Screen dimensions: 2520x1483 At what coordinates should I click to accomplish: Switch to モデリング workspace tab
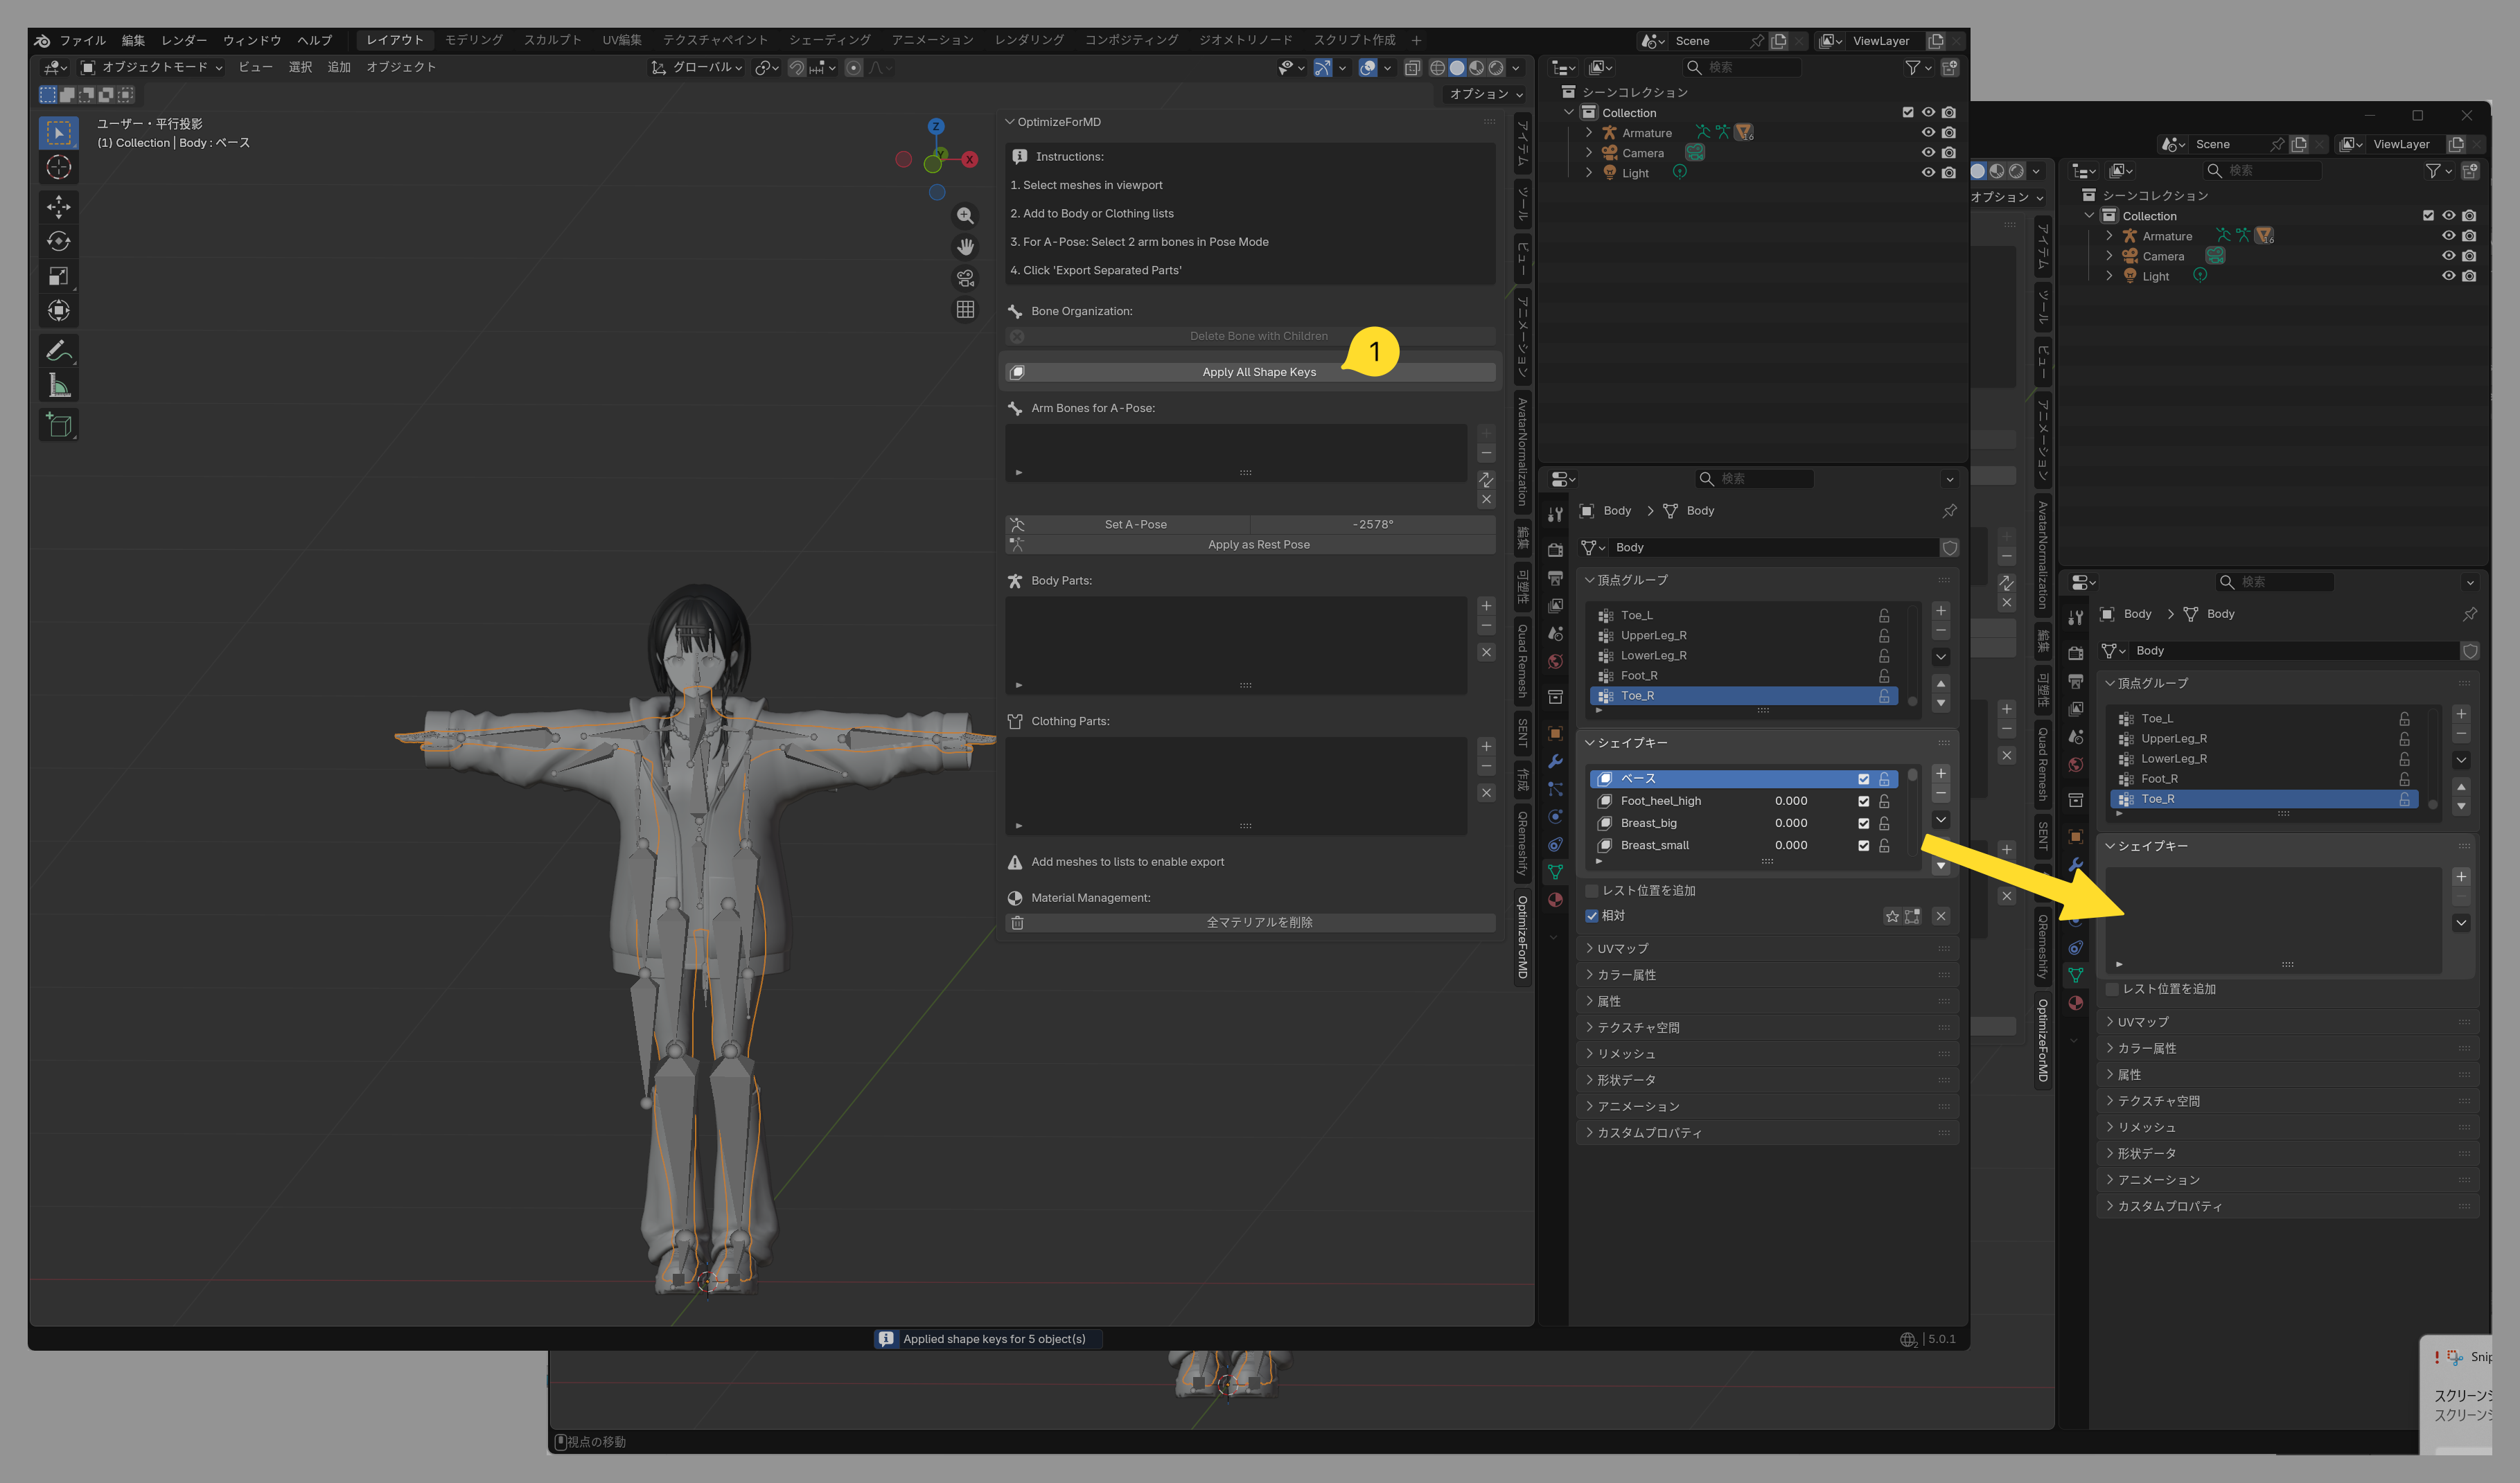pos(473,40)
